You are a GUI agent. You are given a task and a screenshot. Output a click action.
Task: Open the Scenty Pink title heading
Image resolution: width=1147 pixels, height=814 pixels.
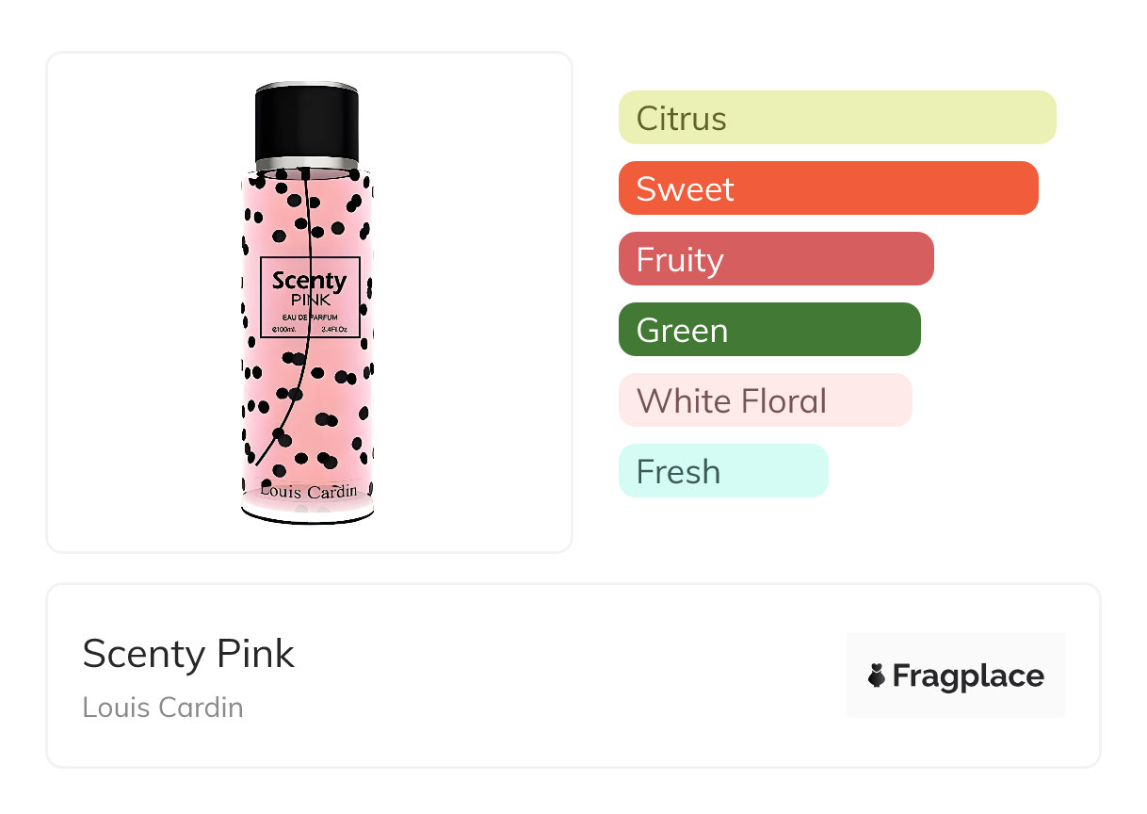click(188, 654)
